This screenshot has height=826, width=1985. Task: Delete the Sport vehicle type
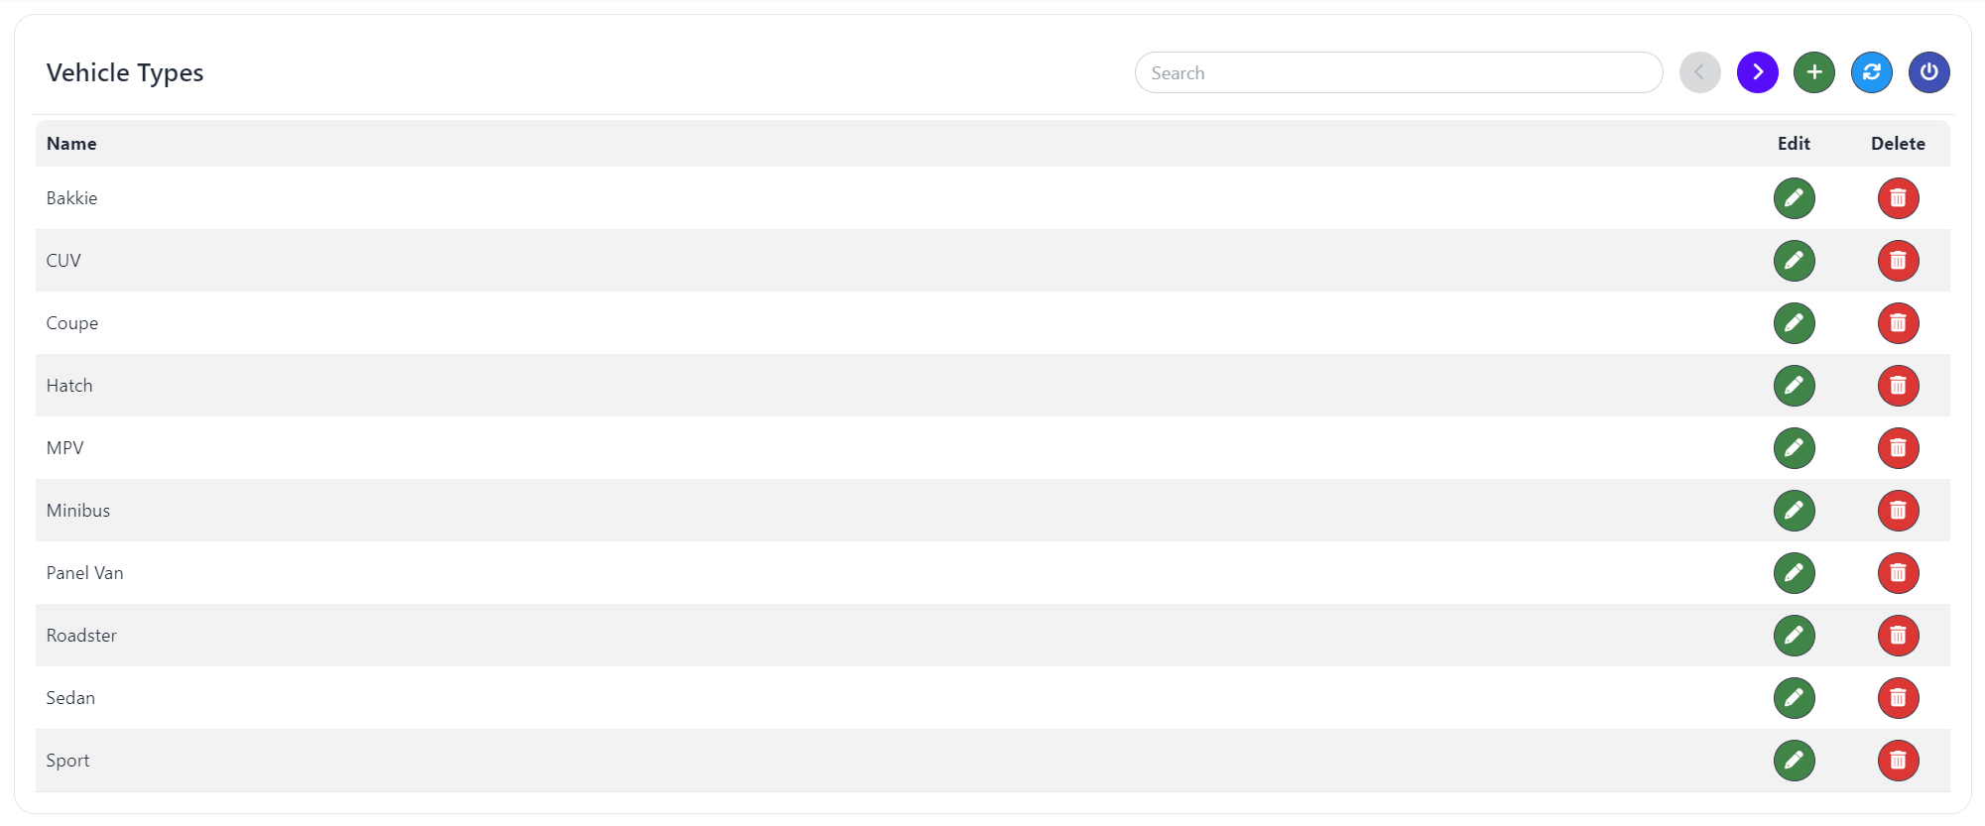pos(1898,761)
